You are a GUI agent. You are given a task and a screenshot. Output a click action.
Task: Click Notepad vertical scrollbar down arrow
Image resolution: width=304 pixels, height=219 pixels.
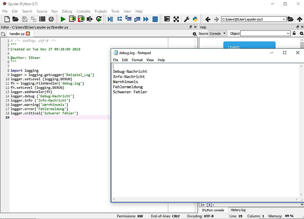pos(301,195)
